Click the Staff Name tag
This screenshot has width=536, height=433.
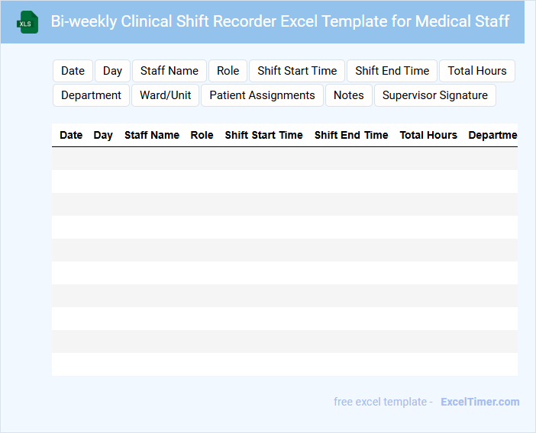point(170,71)
